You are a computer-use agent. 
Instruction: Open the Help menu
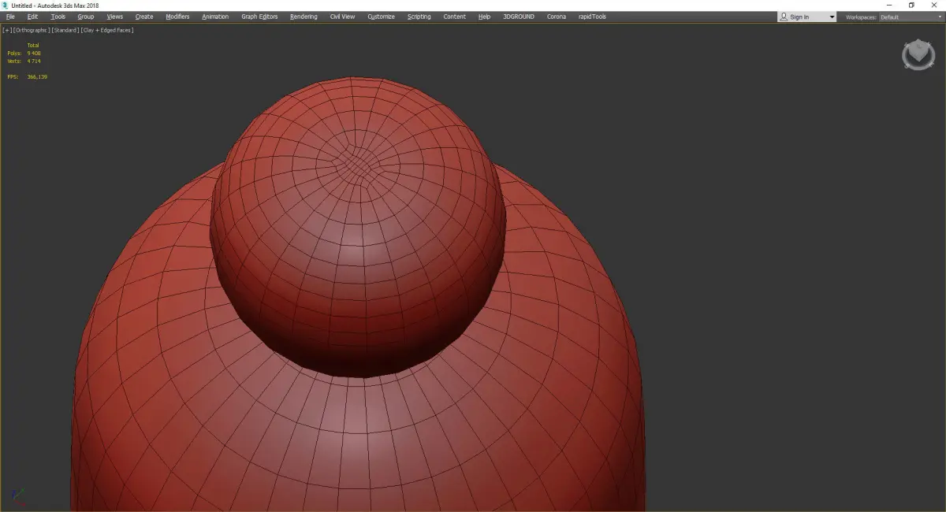point(484,17)
